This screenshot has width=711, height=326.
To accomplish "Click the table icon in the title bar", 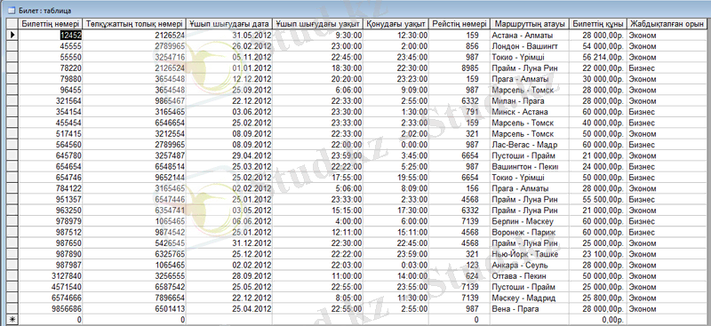I will point(12,10).
